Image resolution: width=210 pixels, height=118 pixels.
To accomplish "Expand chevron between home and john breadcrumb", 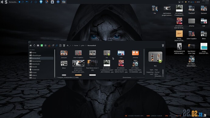I will click(80, 46).
